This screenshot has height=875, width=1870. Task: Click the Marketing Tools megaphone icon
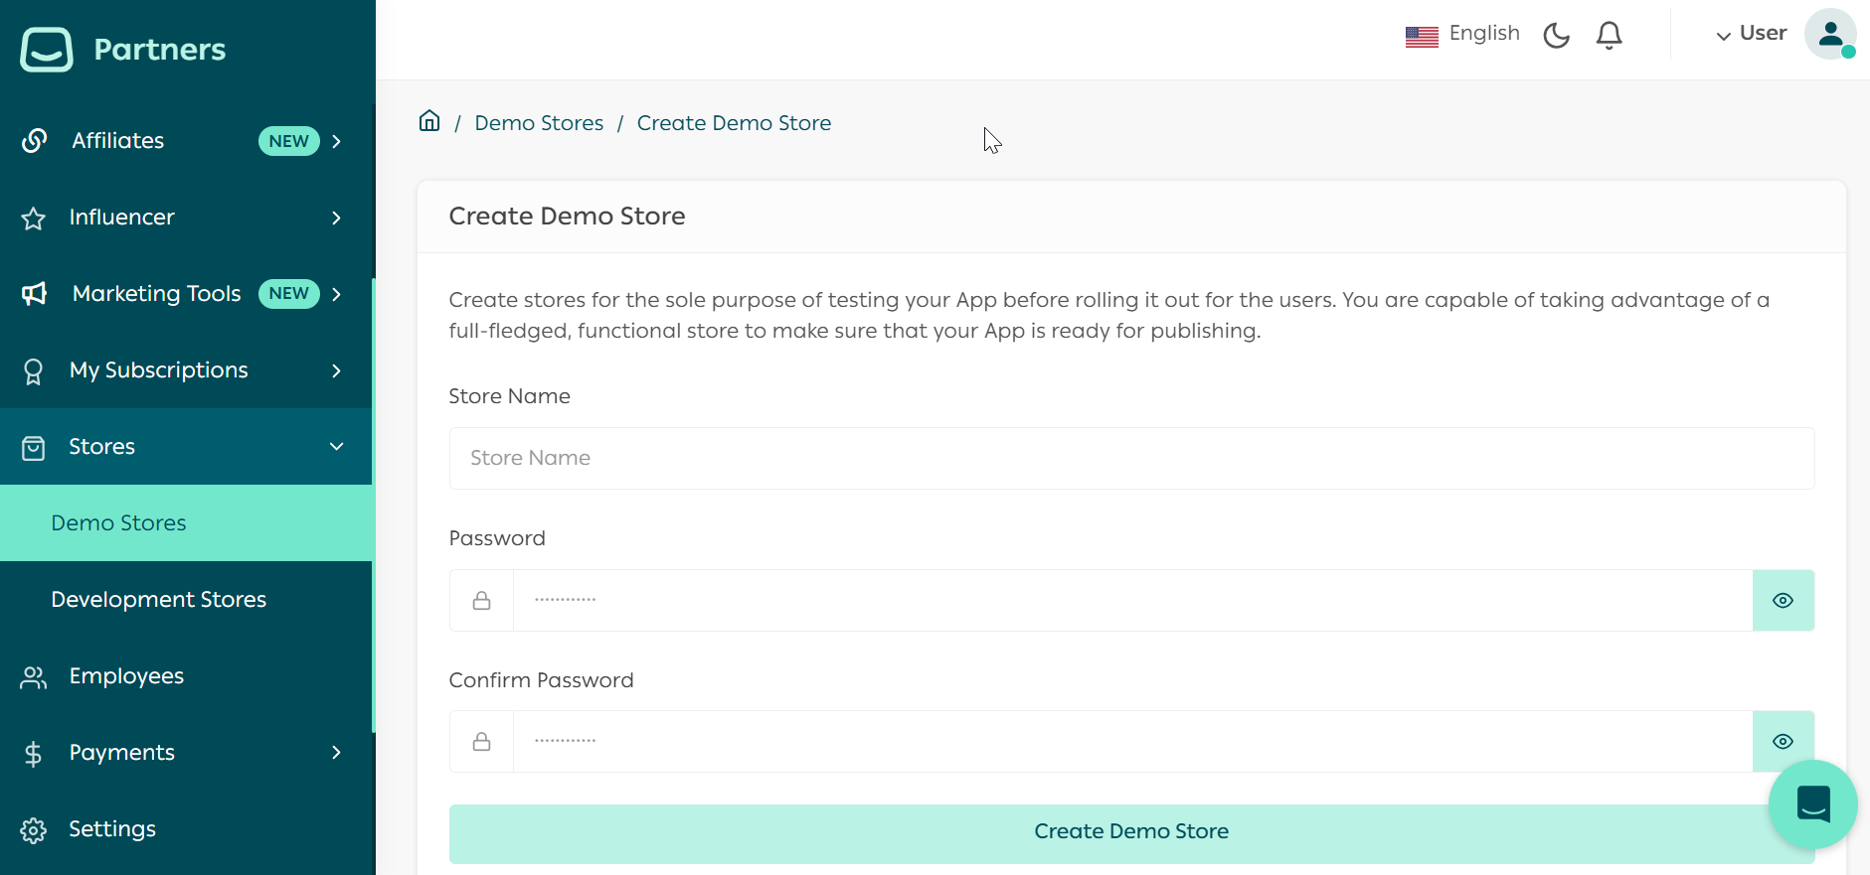pyautogui.click(x=34, y=294)
